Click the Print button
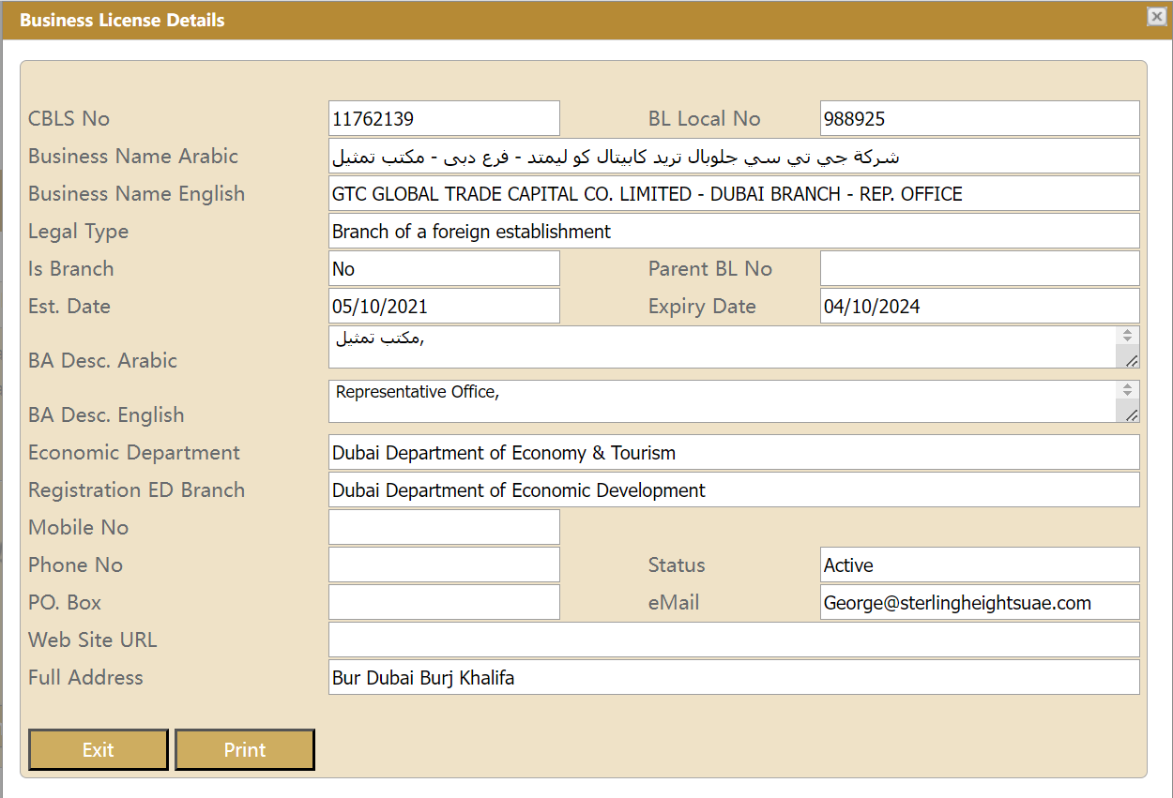 245,749
